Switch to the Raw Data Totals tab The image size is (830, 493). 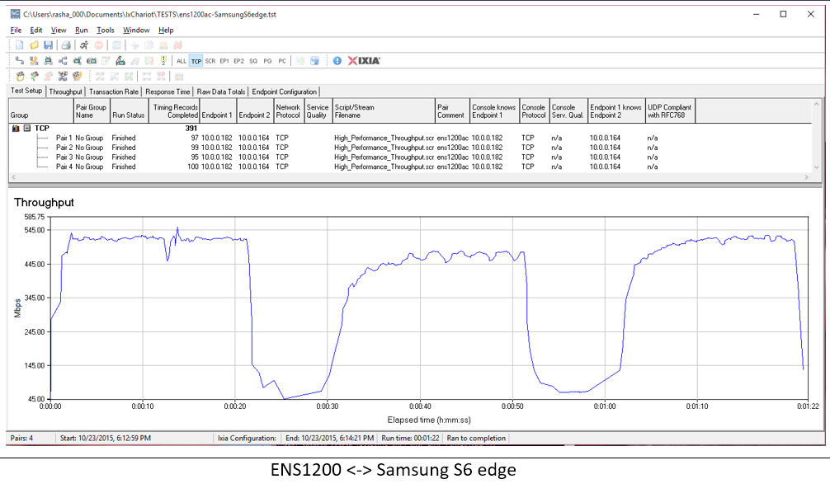(x=221, y=92)
